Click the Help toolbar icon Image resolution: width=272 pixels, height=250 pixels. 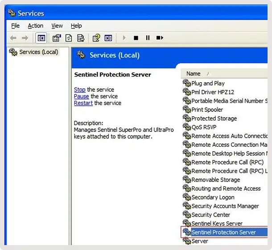pos(96,38)
